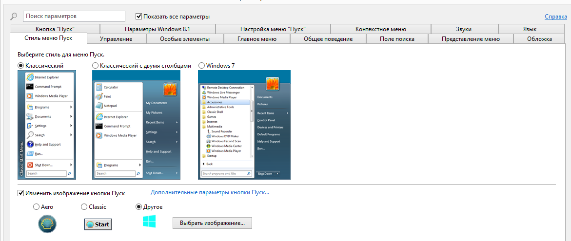
Task: Select the 'Классический' radio button
Action: (x=21, y=66)
